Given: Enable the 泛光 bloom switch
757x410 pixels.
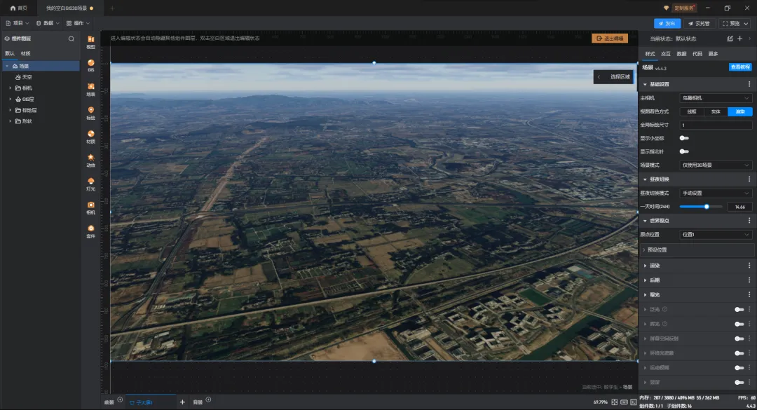Looking at the screenshot, I should point(739,310).
